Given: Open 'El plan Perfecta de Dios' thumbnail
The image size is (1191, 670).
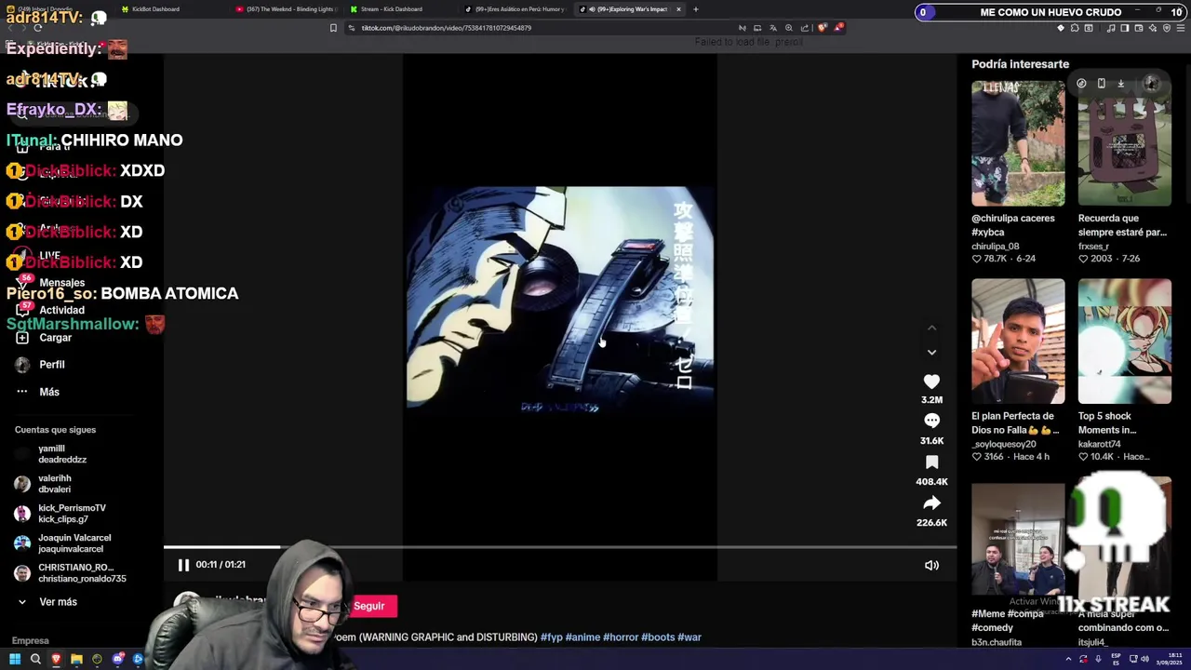Looking at the screenshot, I should click(1018, 341).
